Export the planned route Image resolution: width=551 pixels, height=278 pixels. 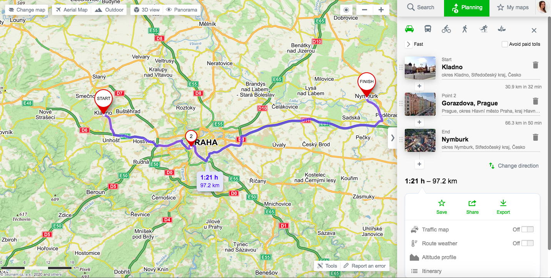coord(503,207)
